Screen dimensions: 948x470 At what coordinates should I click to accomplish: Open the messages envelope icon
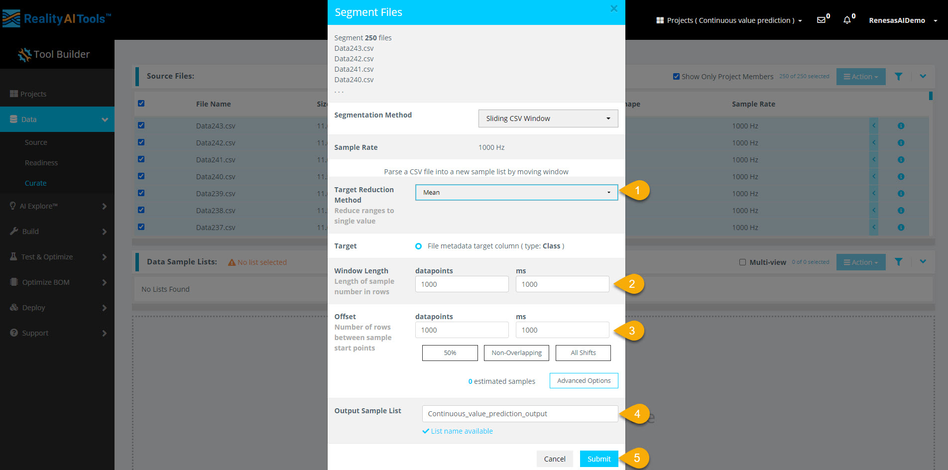pyautogui.click(x=821, y=20)
